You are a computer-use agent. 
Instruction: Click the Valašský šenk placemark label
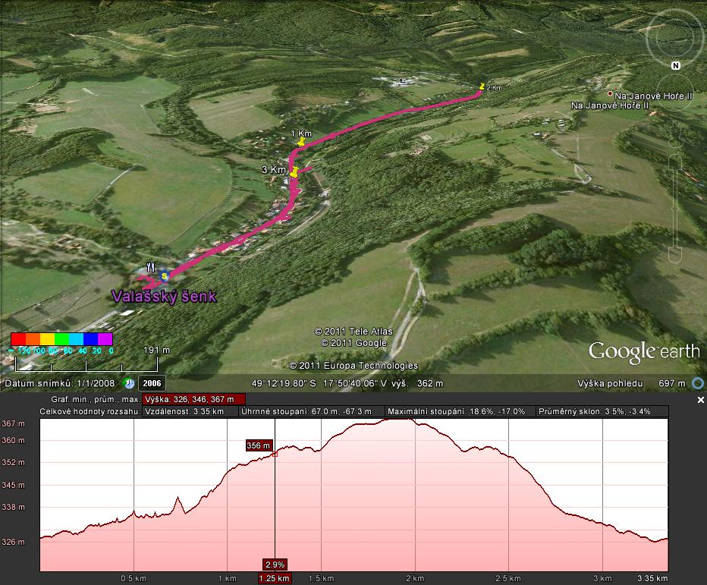click(x=164, y=297)
